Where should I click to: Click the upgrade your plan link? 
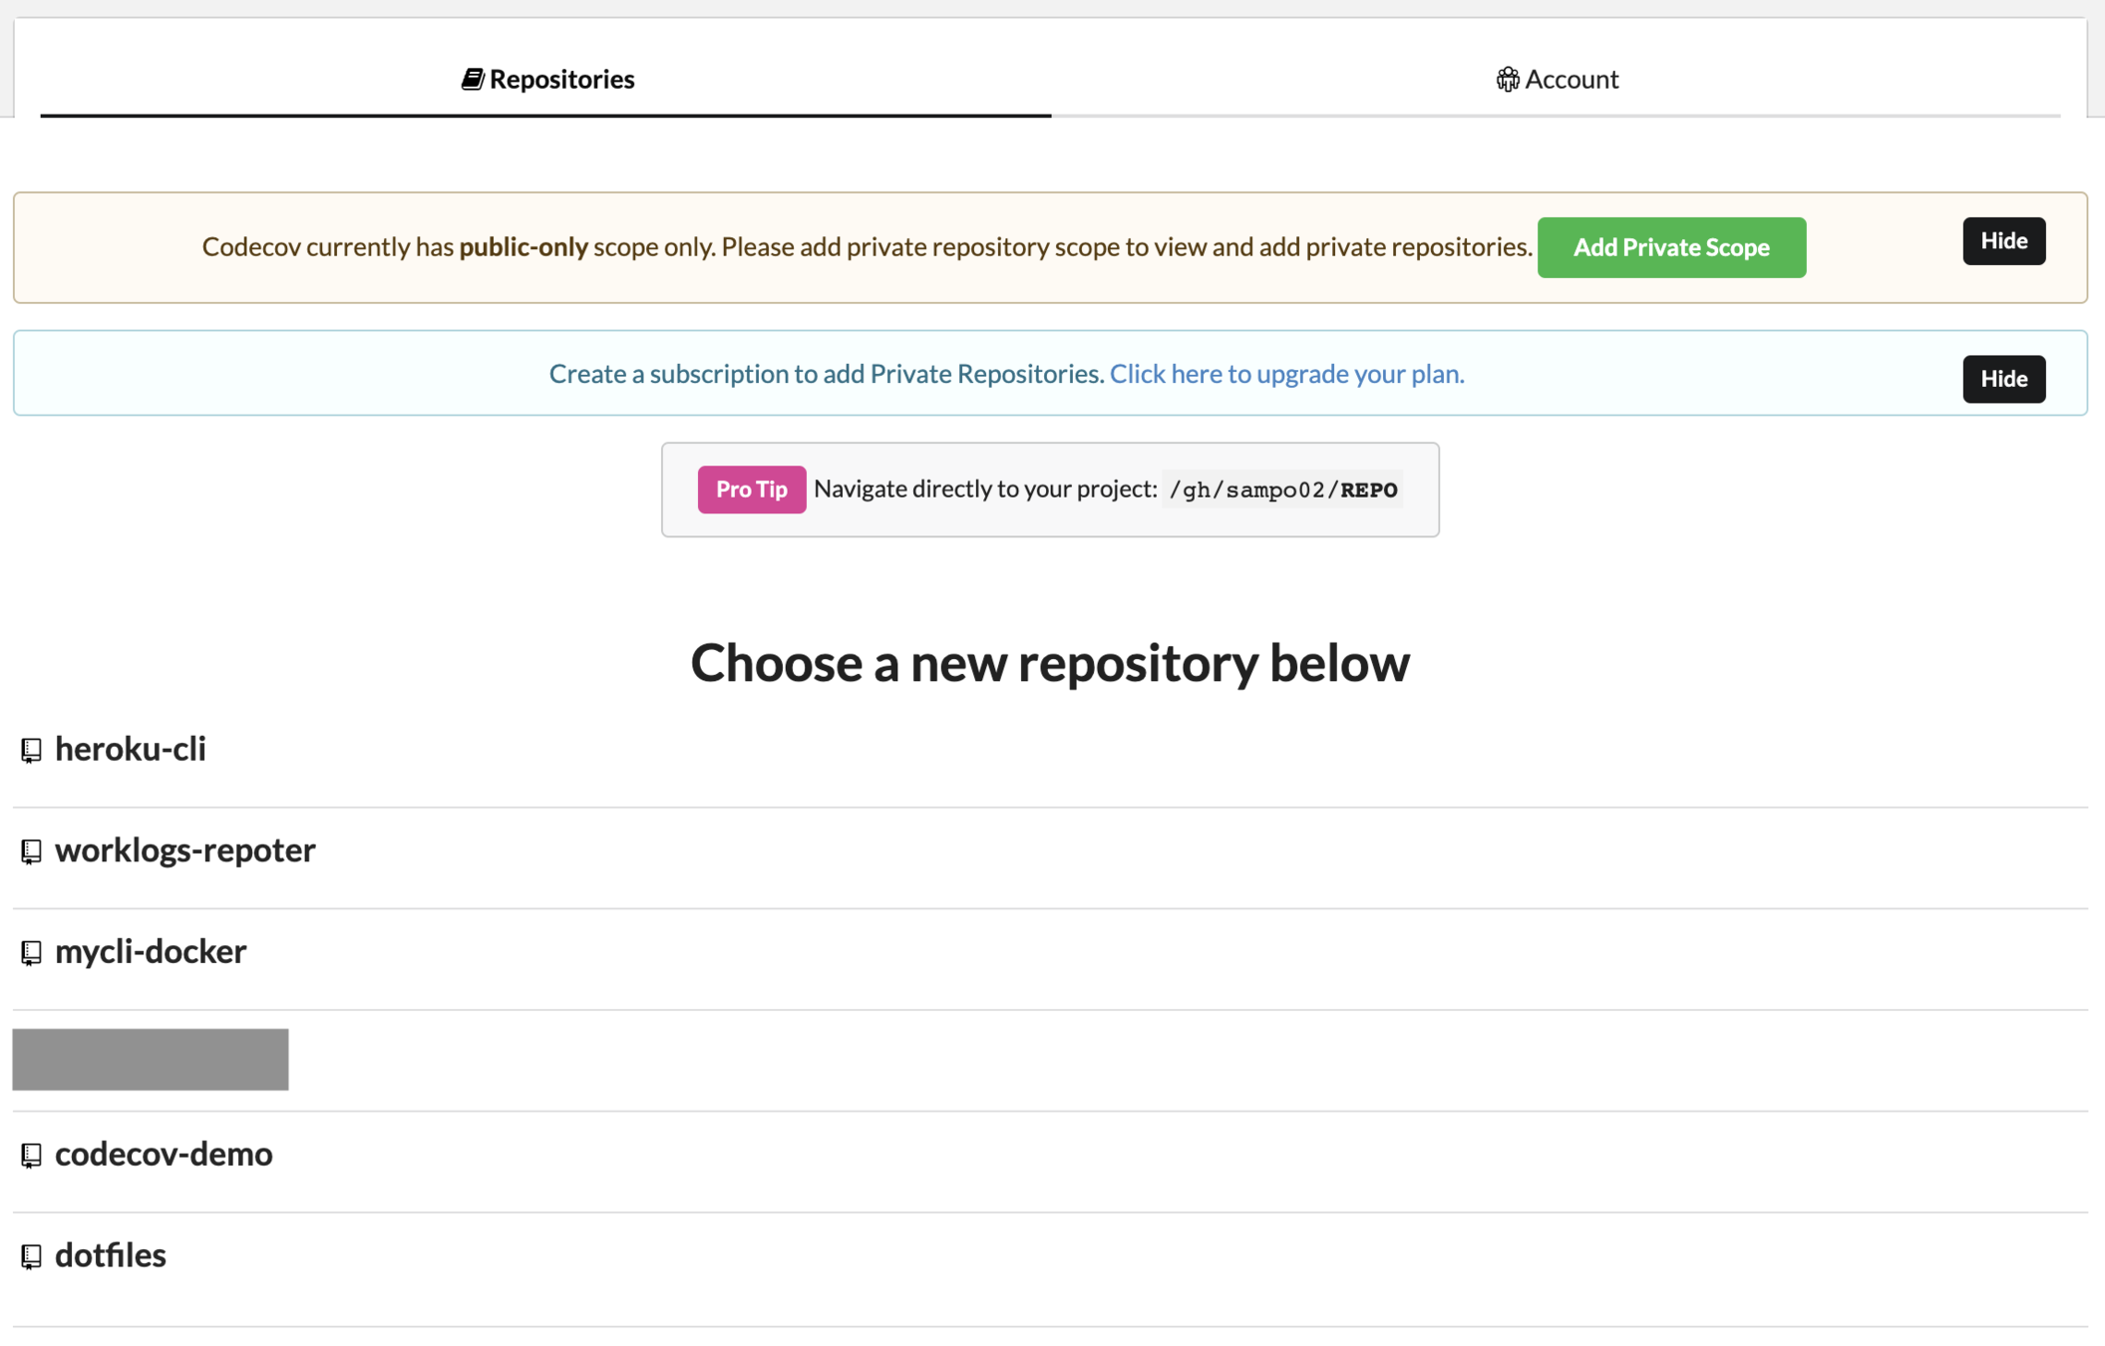[1286, 374]
